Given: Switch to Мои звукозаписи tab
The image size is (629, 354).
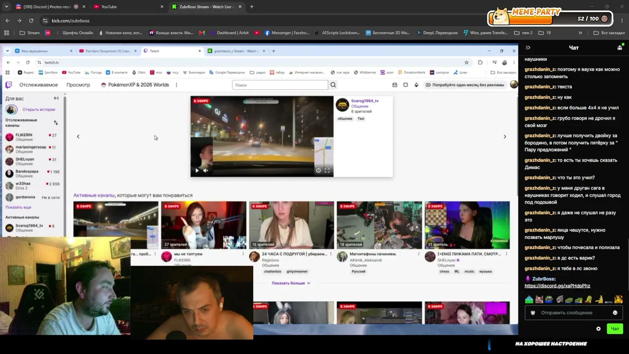Looking at the screenshot, I should [x=44, y=51].
